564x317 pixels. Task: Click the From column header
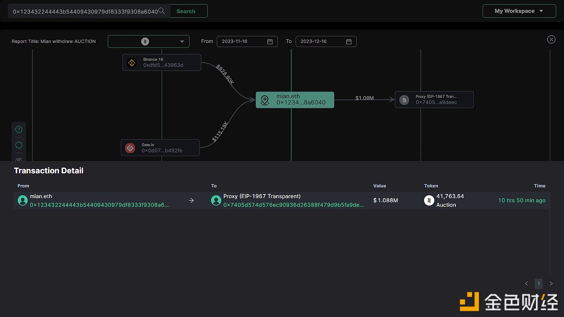(23, 186)
